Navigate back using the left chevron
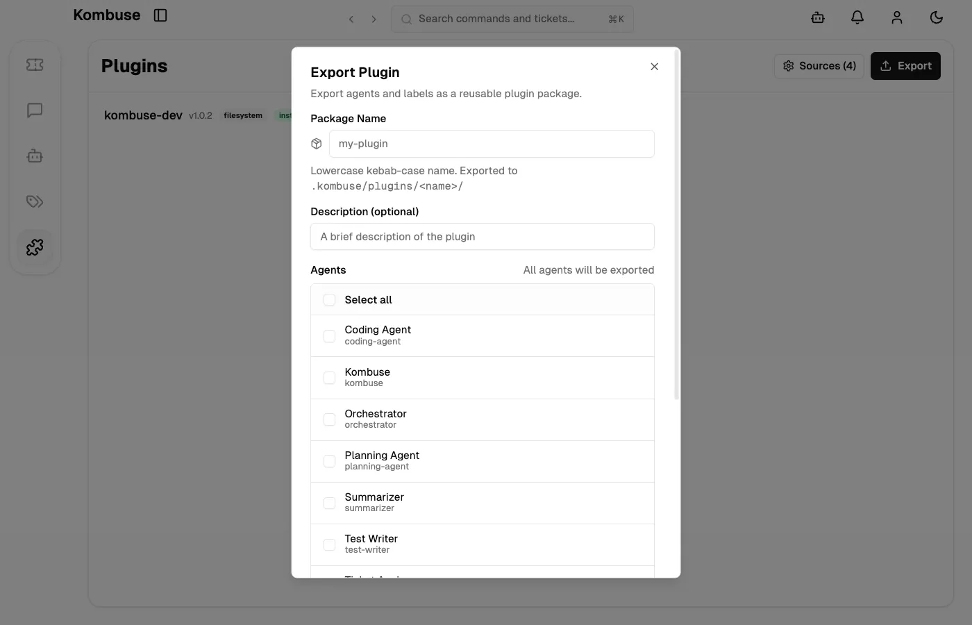 coord(351,19)
